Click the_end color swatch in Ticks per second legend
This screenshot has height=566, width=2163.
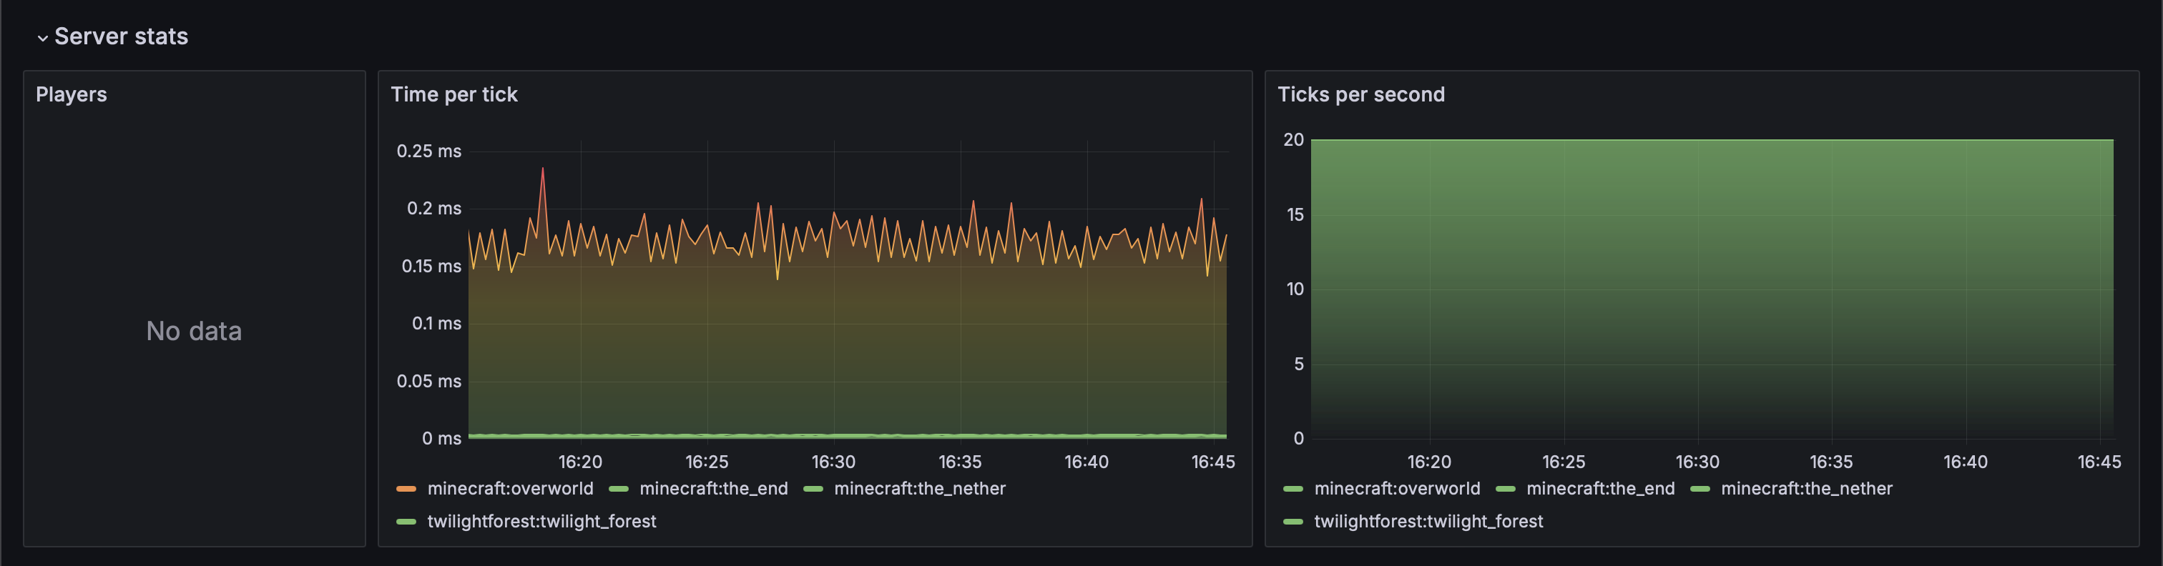(x=1506, y=489)
